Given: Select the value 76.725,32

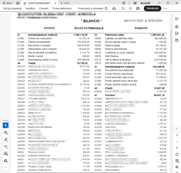Looking at the screenshot, I should click(x=82, y=63).
